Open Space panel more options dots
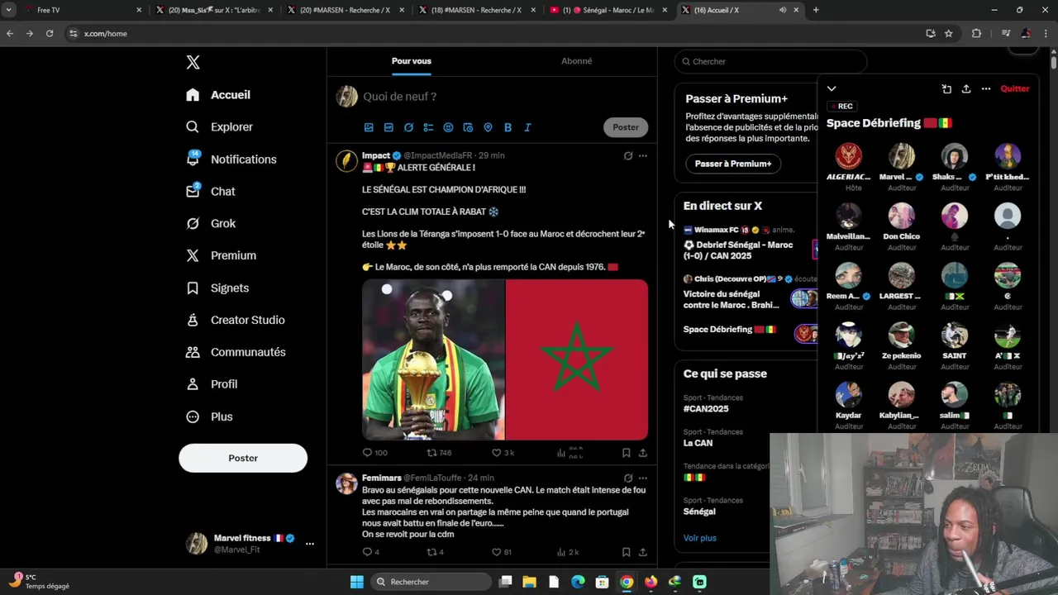 point(986,88)
